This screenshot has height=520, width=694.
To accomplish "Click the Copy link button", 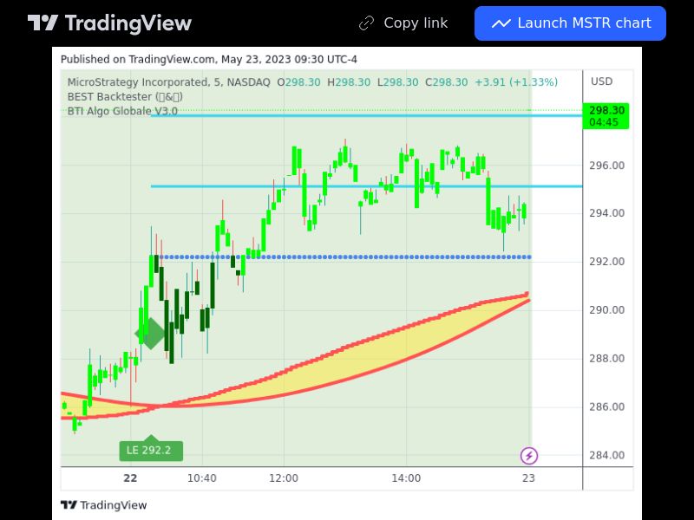I will pos(403,23).
